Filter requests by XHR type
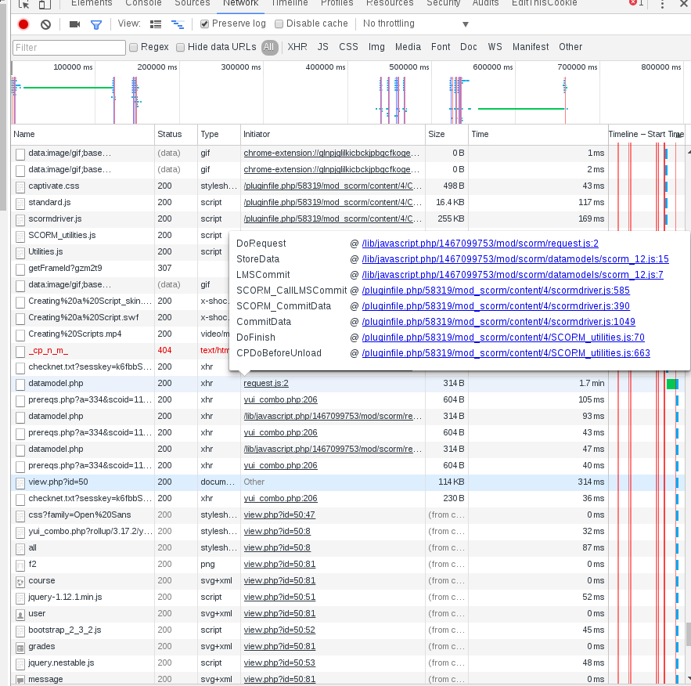The height and width of the screenshot is (686, 691). pyautogui.click(x=297, y=47)
